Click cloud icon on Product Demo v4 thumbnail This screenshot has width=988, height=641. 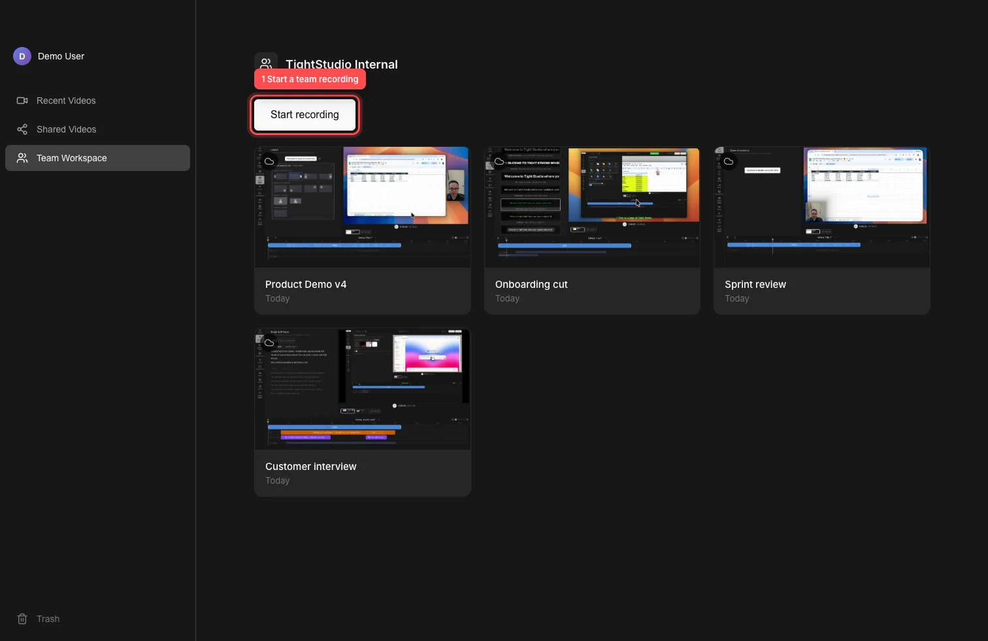coord(269,161)
